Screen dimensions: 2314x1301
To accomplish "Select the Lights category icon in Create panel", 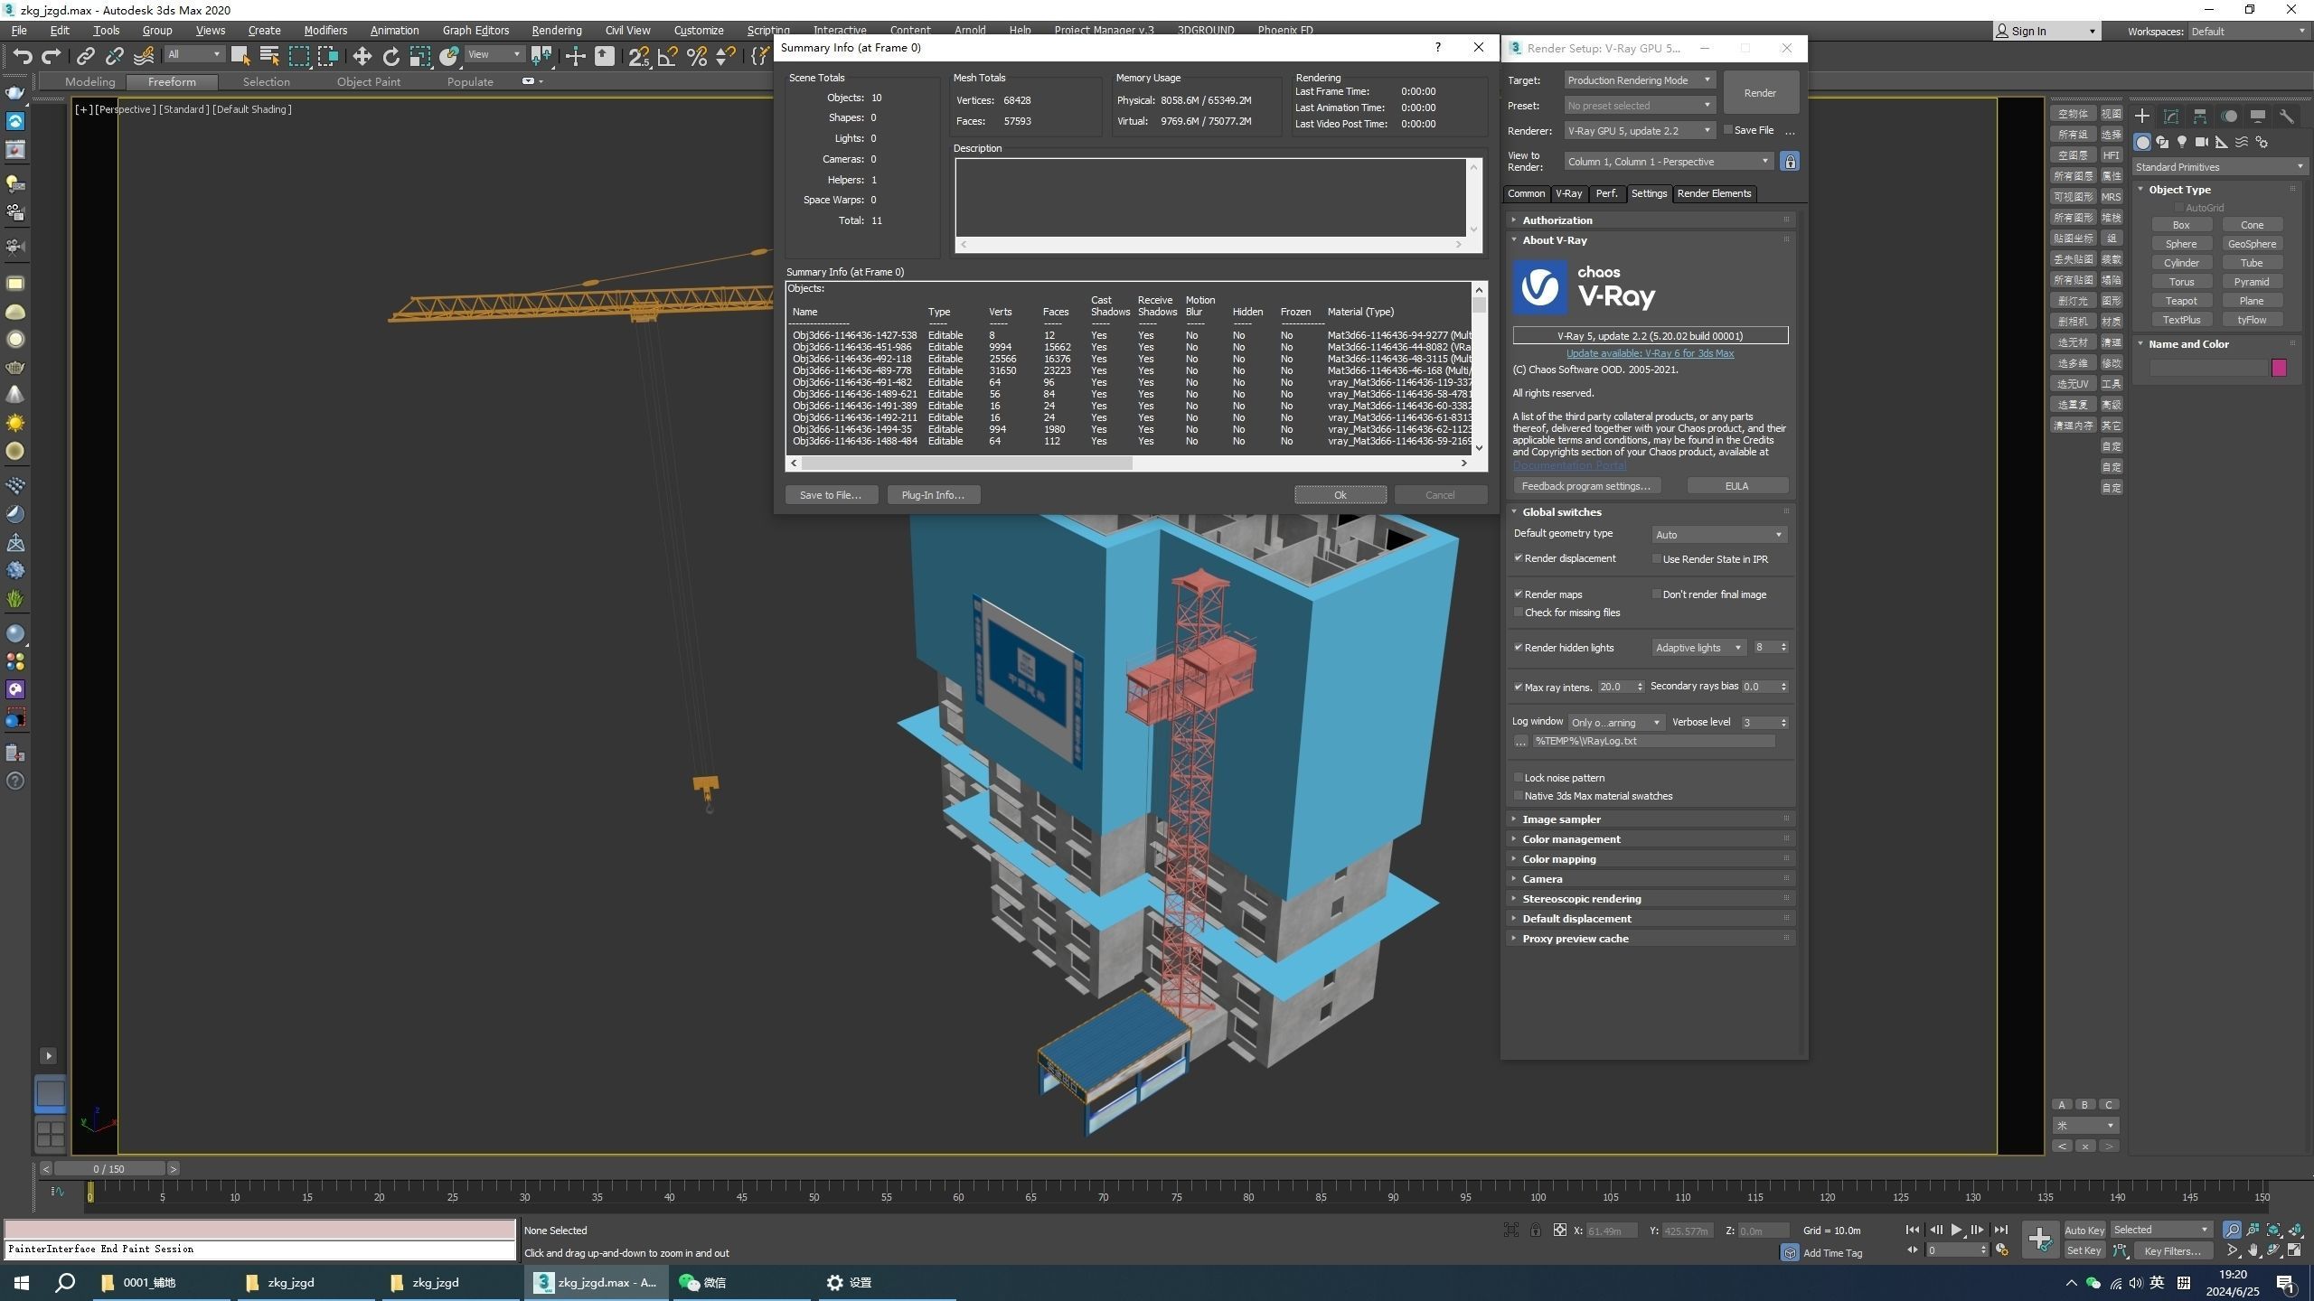I will tap(2182, 142).
